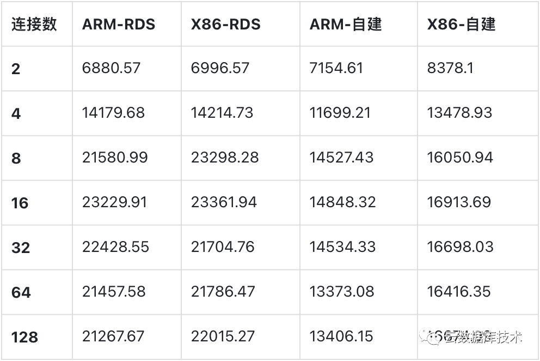Select the cell with value 6880.57
This screenshot has width=540, height=361.
coord(112,68)
